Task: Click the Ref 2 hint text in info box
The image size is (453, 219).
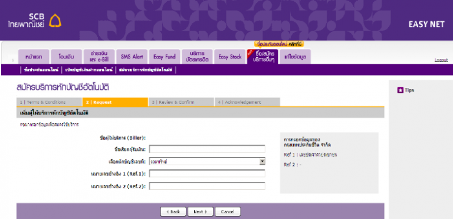Action: (293, 165)
